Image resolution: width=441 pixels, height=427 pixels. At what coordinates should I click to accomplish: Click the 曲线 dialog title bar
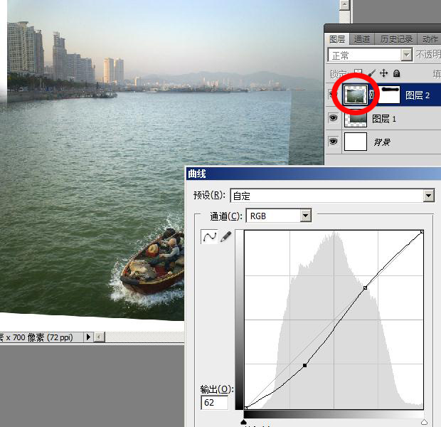313,174
